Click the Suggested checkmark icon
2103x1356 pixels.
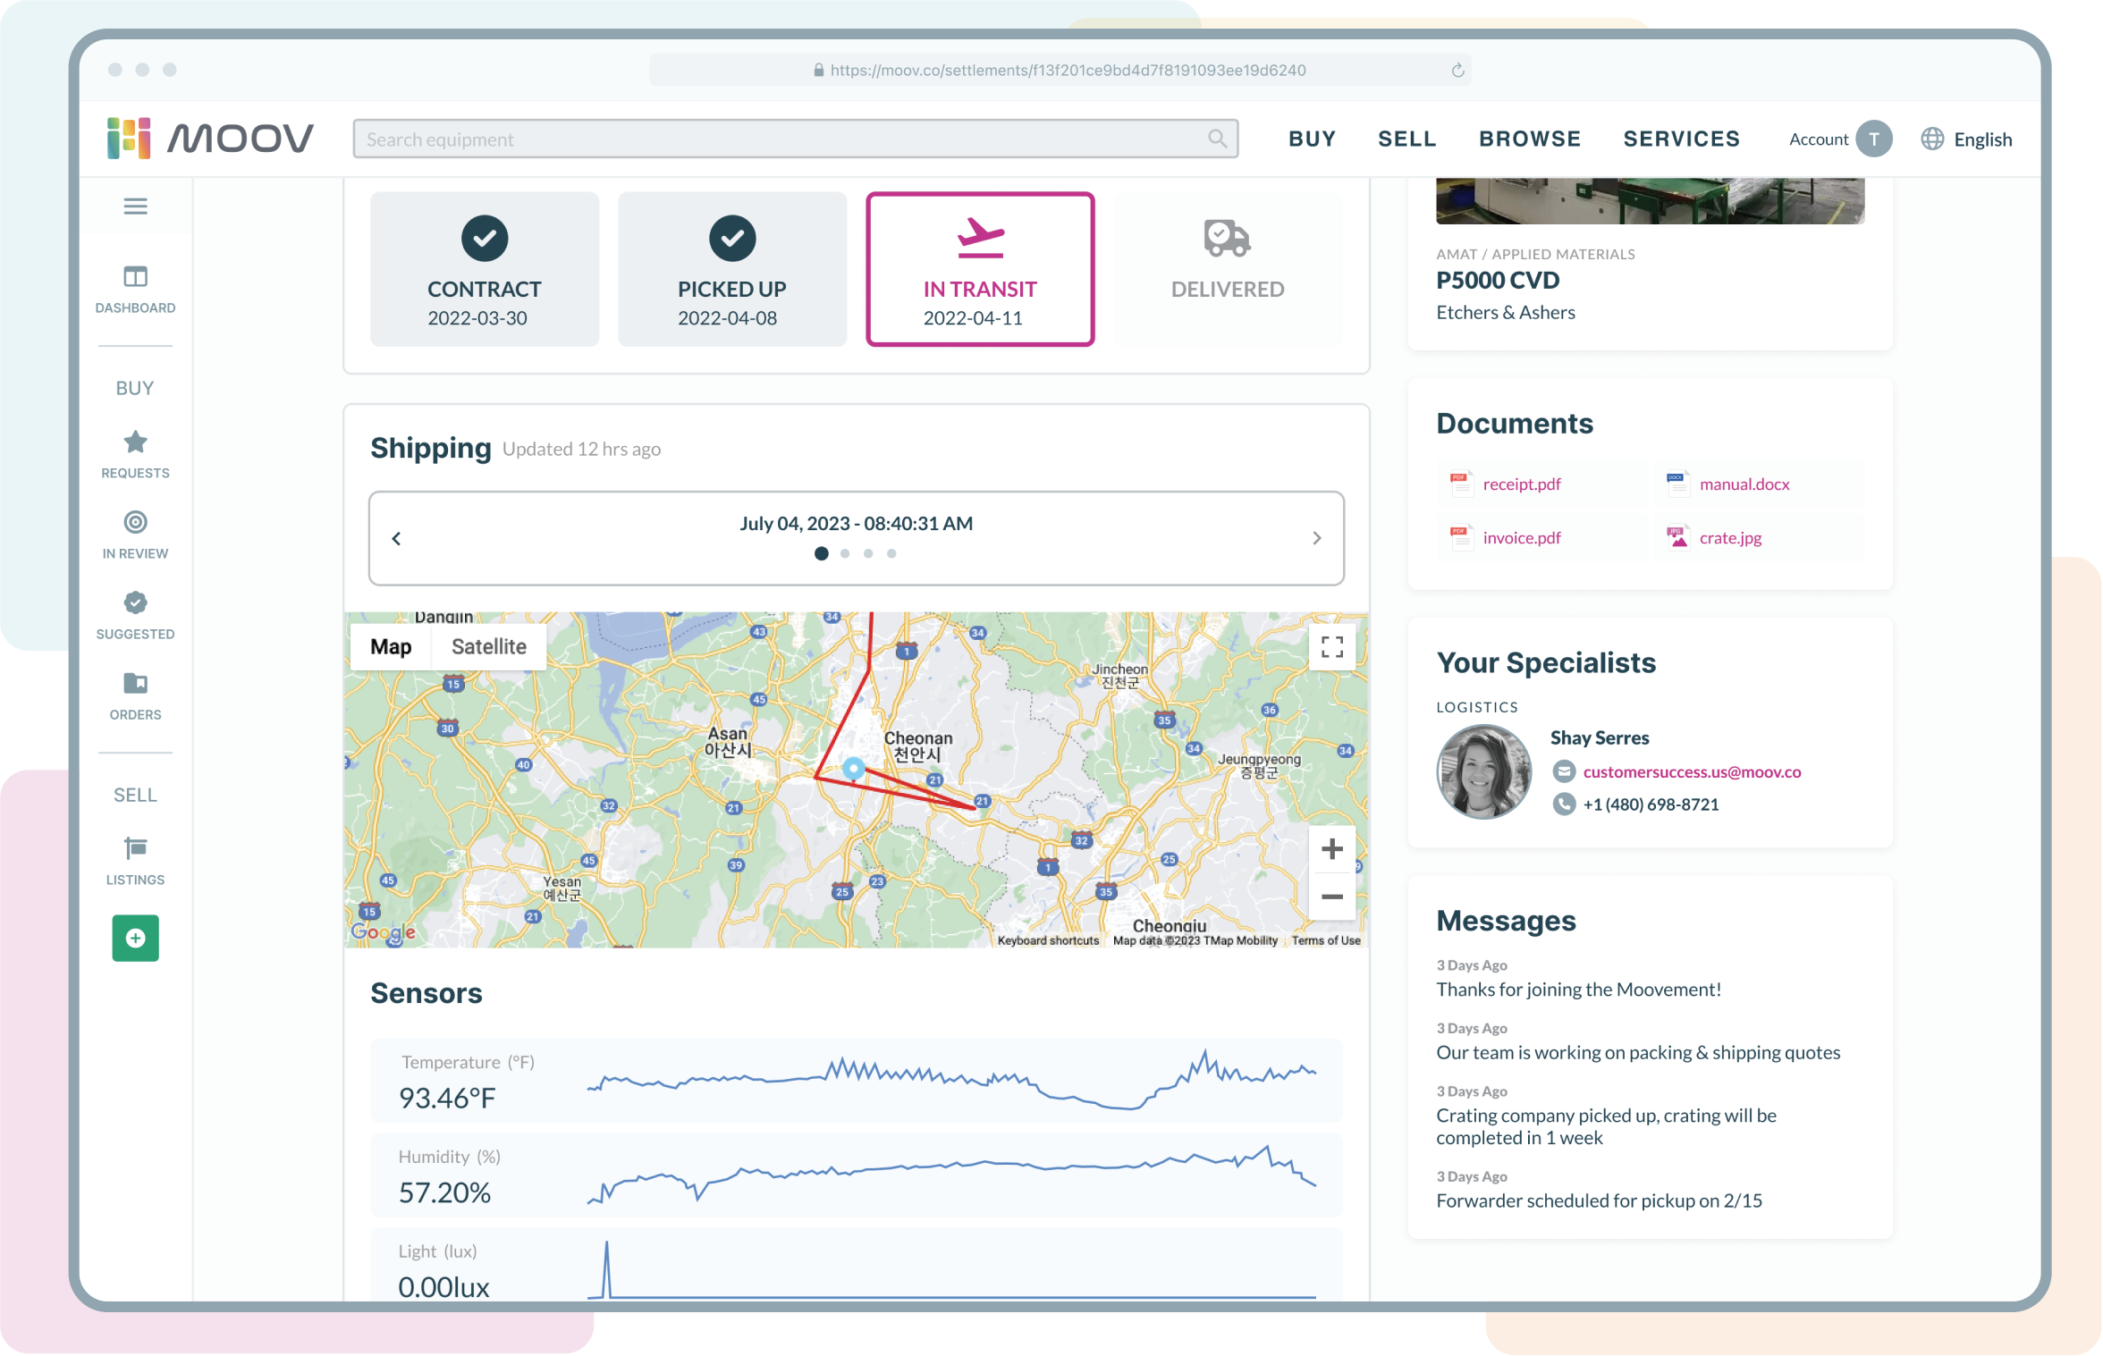coord(135,602)
